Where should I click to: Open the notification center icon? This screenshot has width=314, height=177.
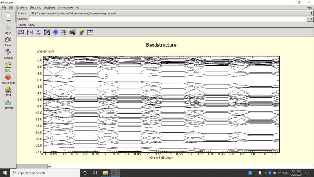307,173
